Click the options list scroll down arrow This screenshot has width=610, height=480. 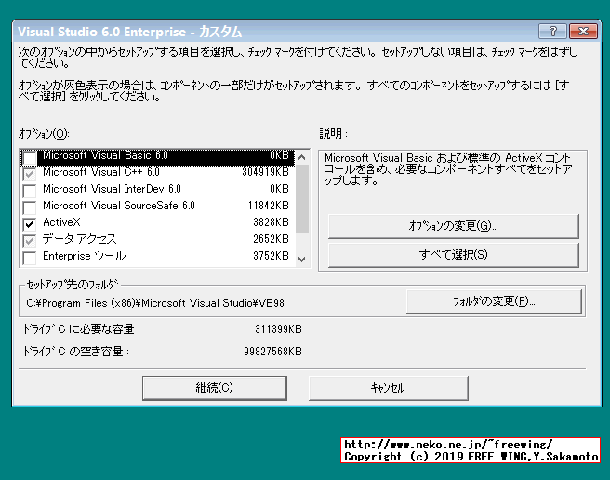coord(302,259)
